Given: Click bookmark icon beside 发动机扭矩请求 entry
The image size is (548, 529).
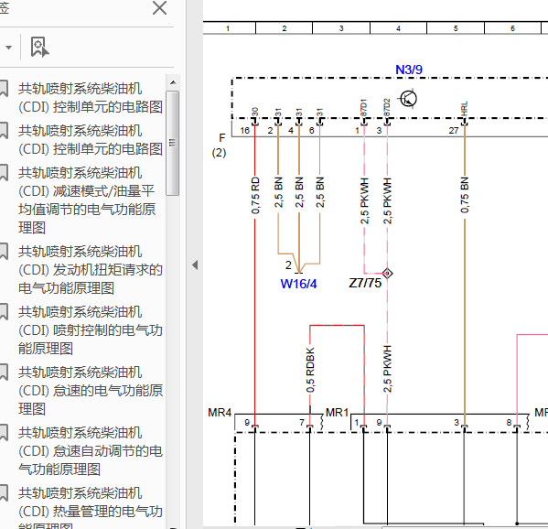Looking at the screenshot, I should 4,252.
